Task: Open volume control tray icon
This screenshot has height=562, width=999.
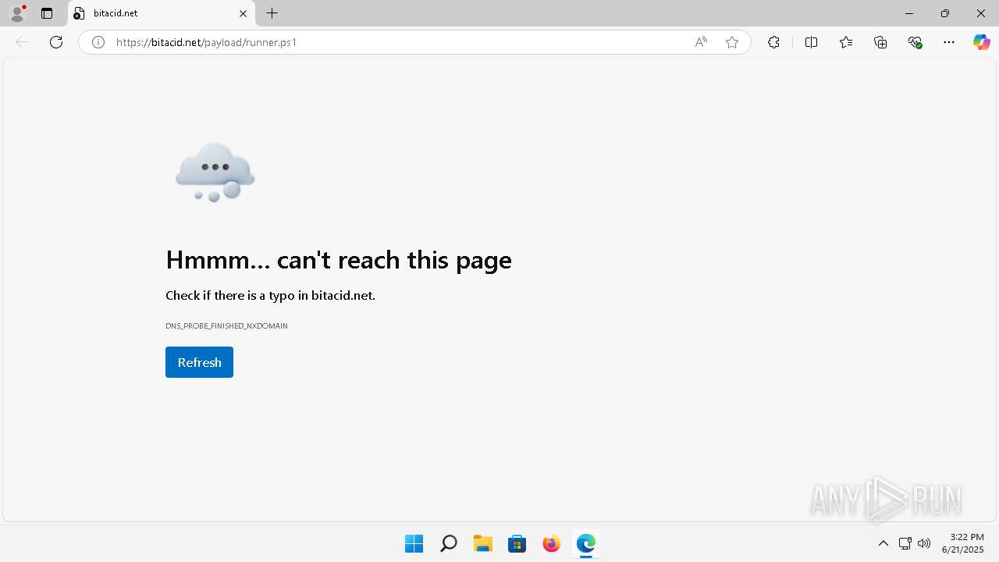Action: coord(924,543)
